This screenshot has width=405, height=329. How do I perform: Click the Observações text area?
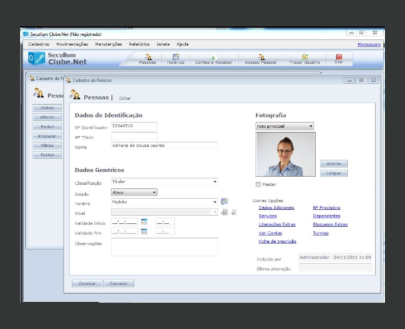coord(164,247)
